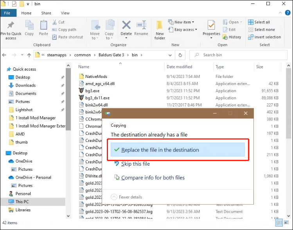293x230 pixels.
Task: Click the Paste ribbon icon
Action: tap(43, 28)
